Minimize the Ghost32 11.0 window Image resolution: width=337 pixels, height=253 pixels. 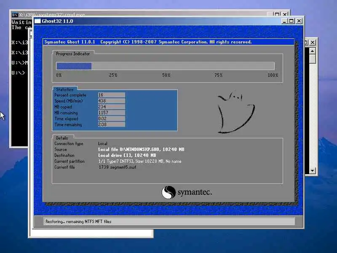point(284,21)
